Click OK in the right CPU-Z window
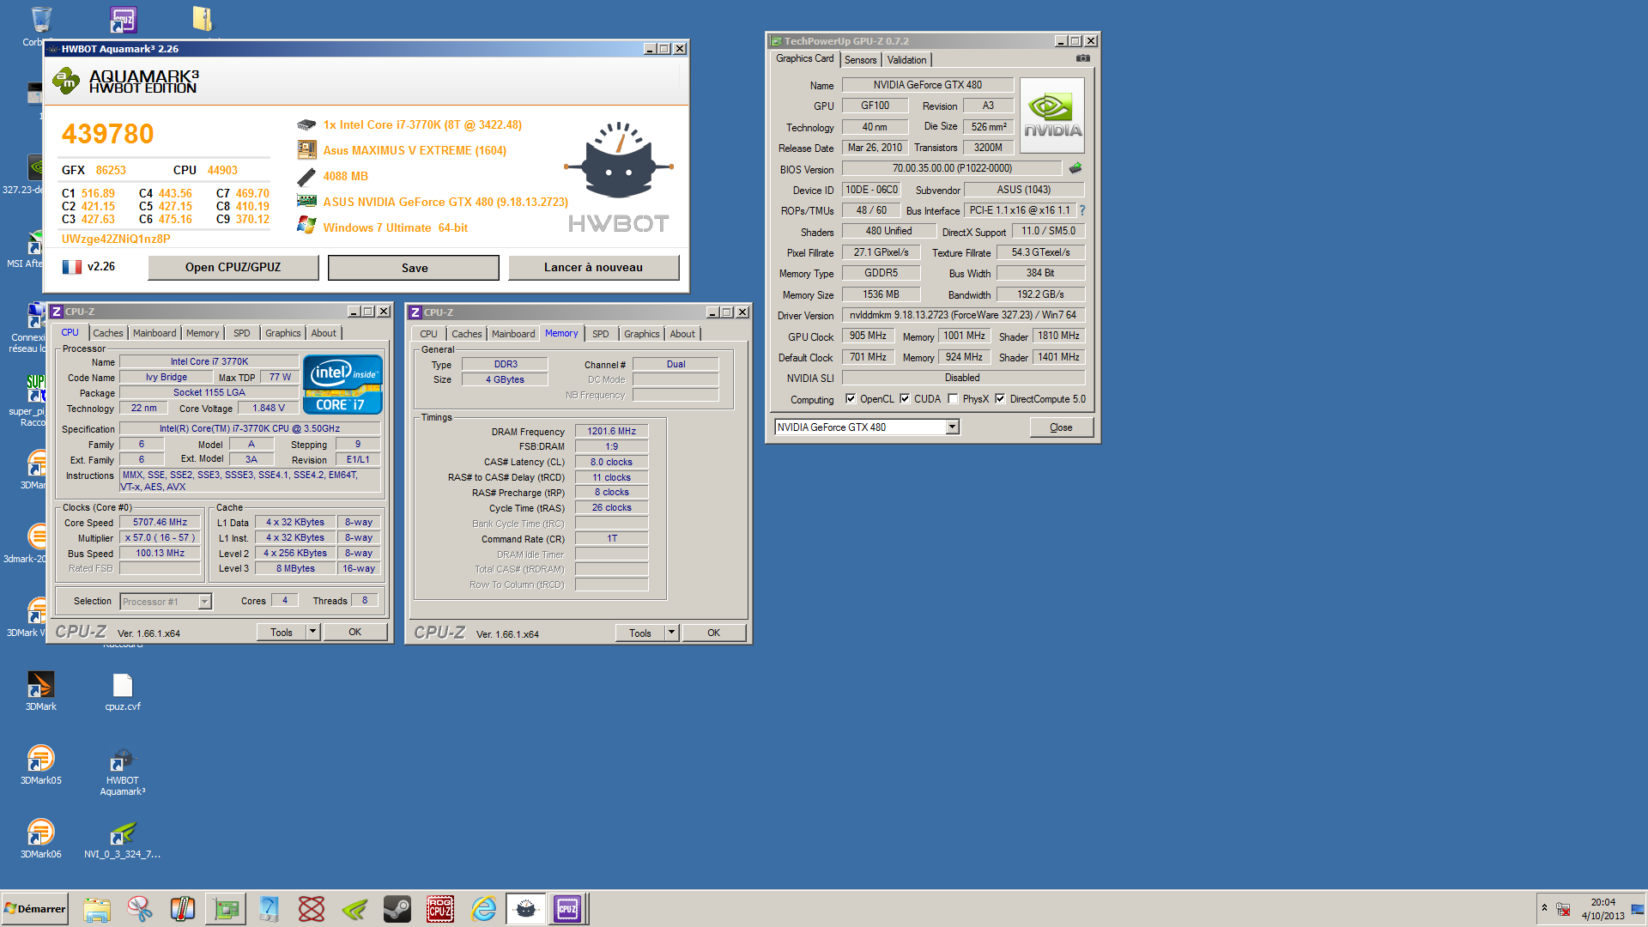 (x=714, y=633)
